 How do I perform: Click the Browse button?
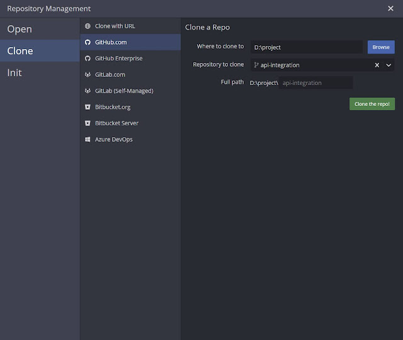(x=381, y=47)
